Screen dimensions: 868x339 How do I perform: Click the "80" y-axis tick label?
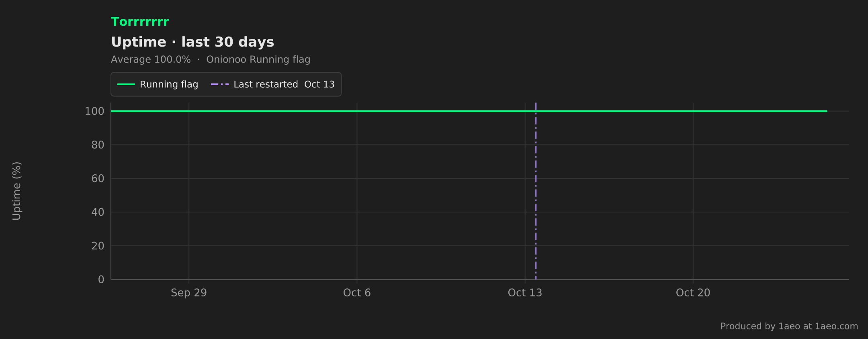point(98,145)
